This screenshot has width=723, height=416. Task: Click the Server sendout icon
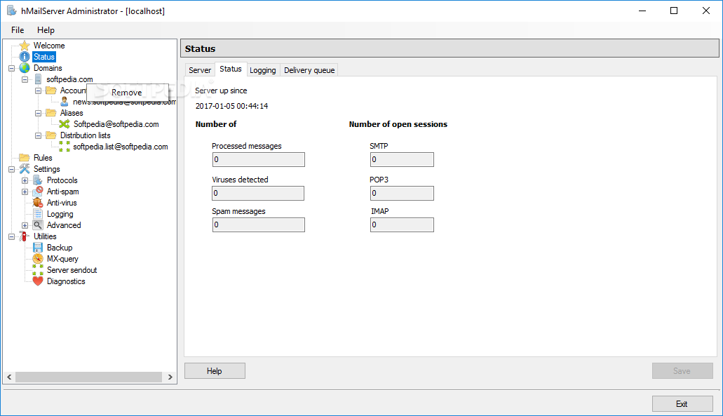[x=38, y=270]
